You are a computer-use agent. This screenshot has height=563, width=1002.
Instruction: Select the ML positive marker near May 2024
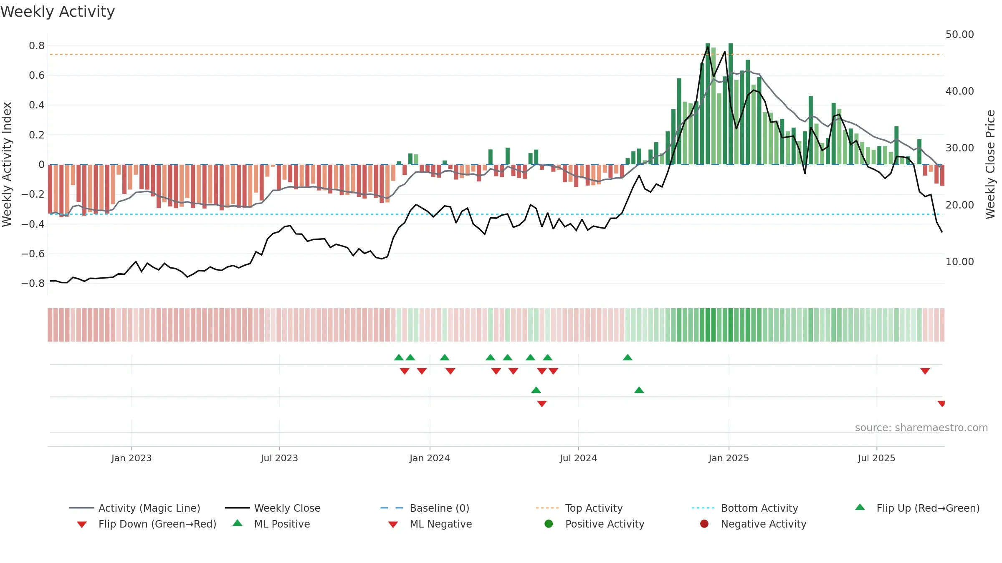[536, 390]
